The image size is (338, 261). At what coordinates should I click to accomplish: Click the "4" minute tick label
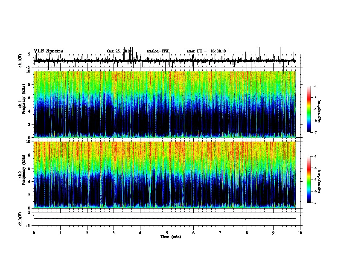coord(140,233)
